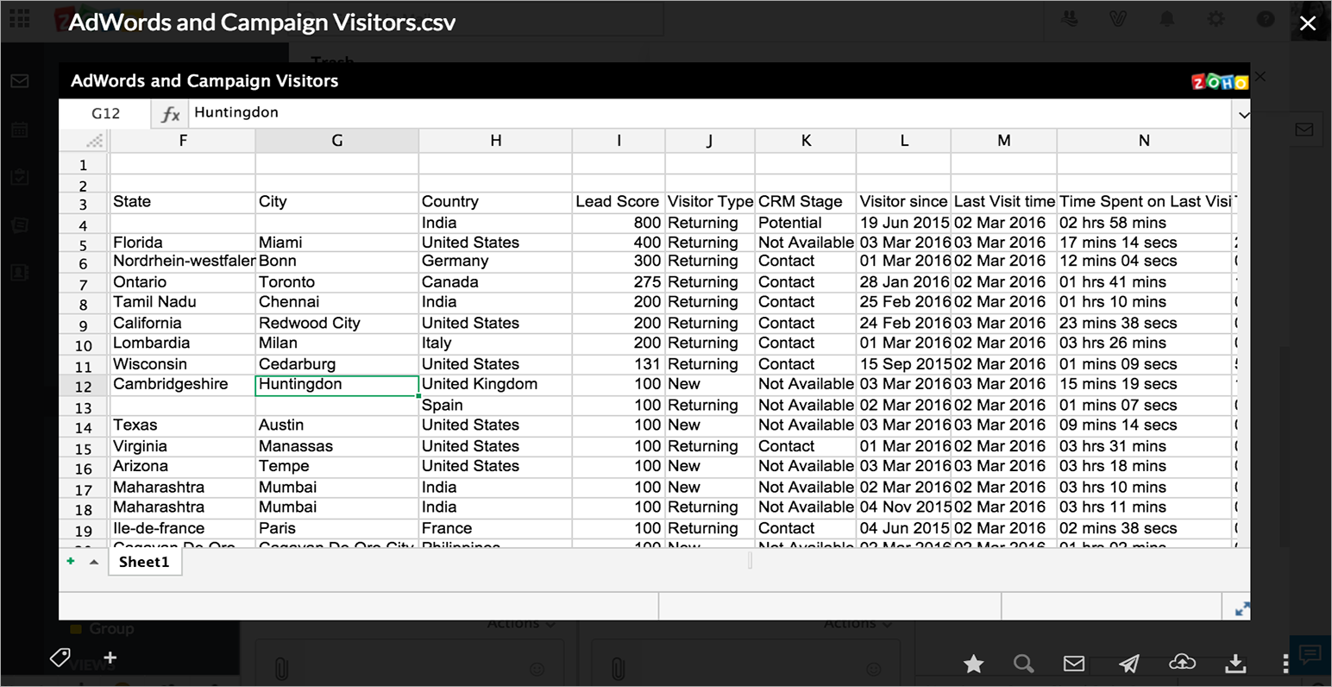Open search with the magnifier icon
This screenshot has width=1332, height=687.
pos(1024,663)
